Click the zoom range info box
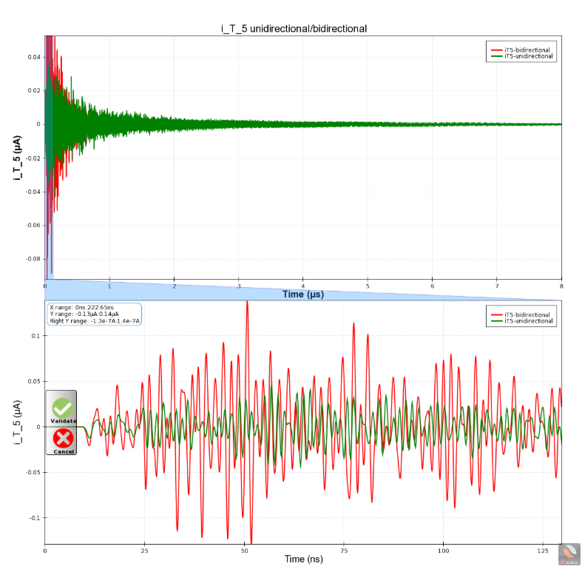The width and height of the screenshot is (582, 572). (94, 314)
